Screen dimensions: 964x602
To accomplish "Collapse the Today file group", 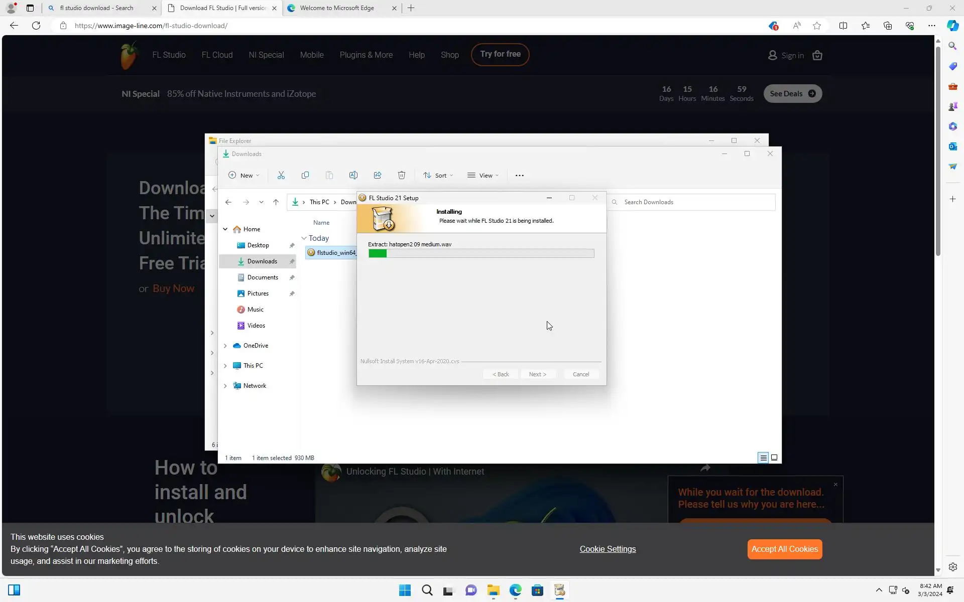I will (304, 238).
